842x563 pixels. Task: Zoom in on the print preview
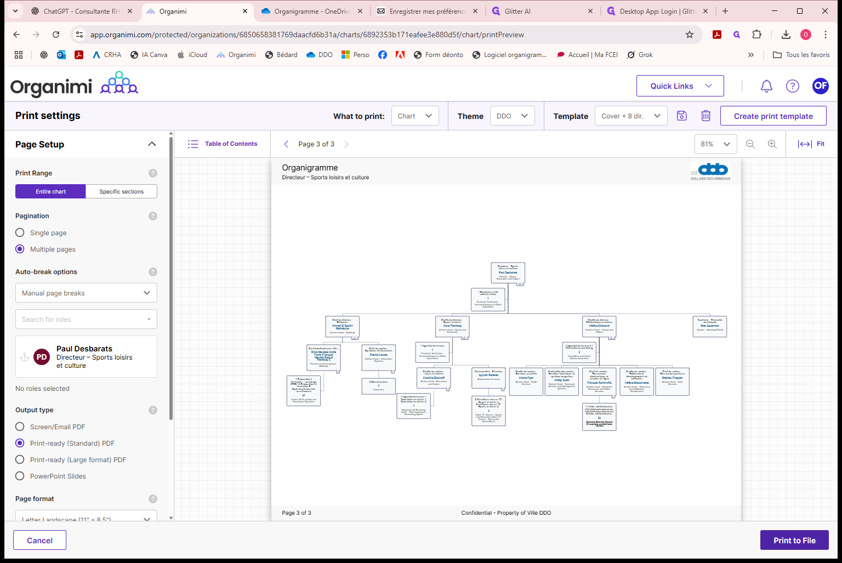[x=772, y=144]
